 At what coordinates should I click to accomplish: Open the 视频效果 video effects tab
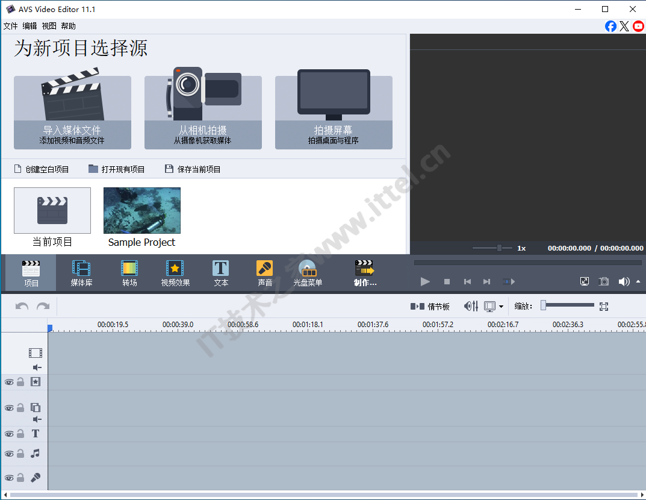(175, 273)
